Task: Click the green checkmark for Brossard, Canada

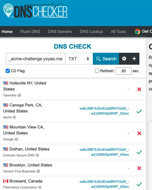Action: point(139,184)
